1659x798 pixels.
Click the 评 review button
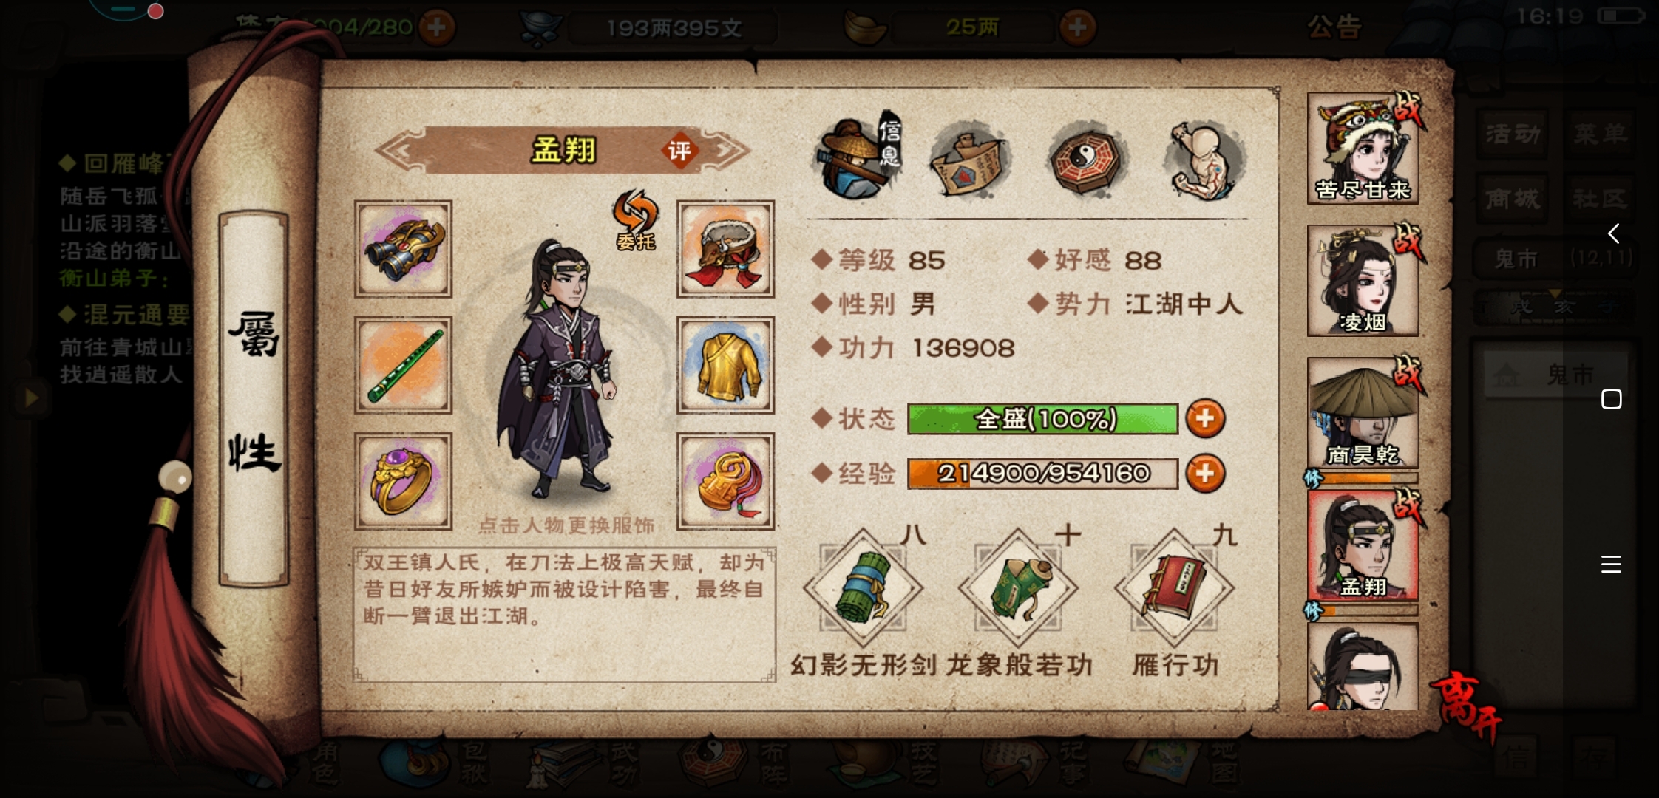[x=679, y=151]
